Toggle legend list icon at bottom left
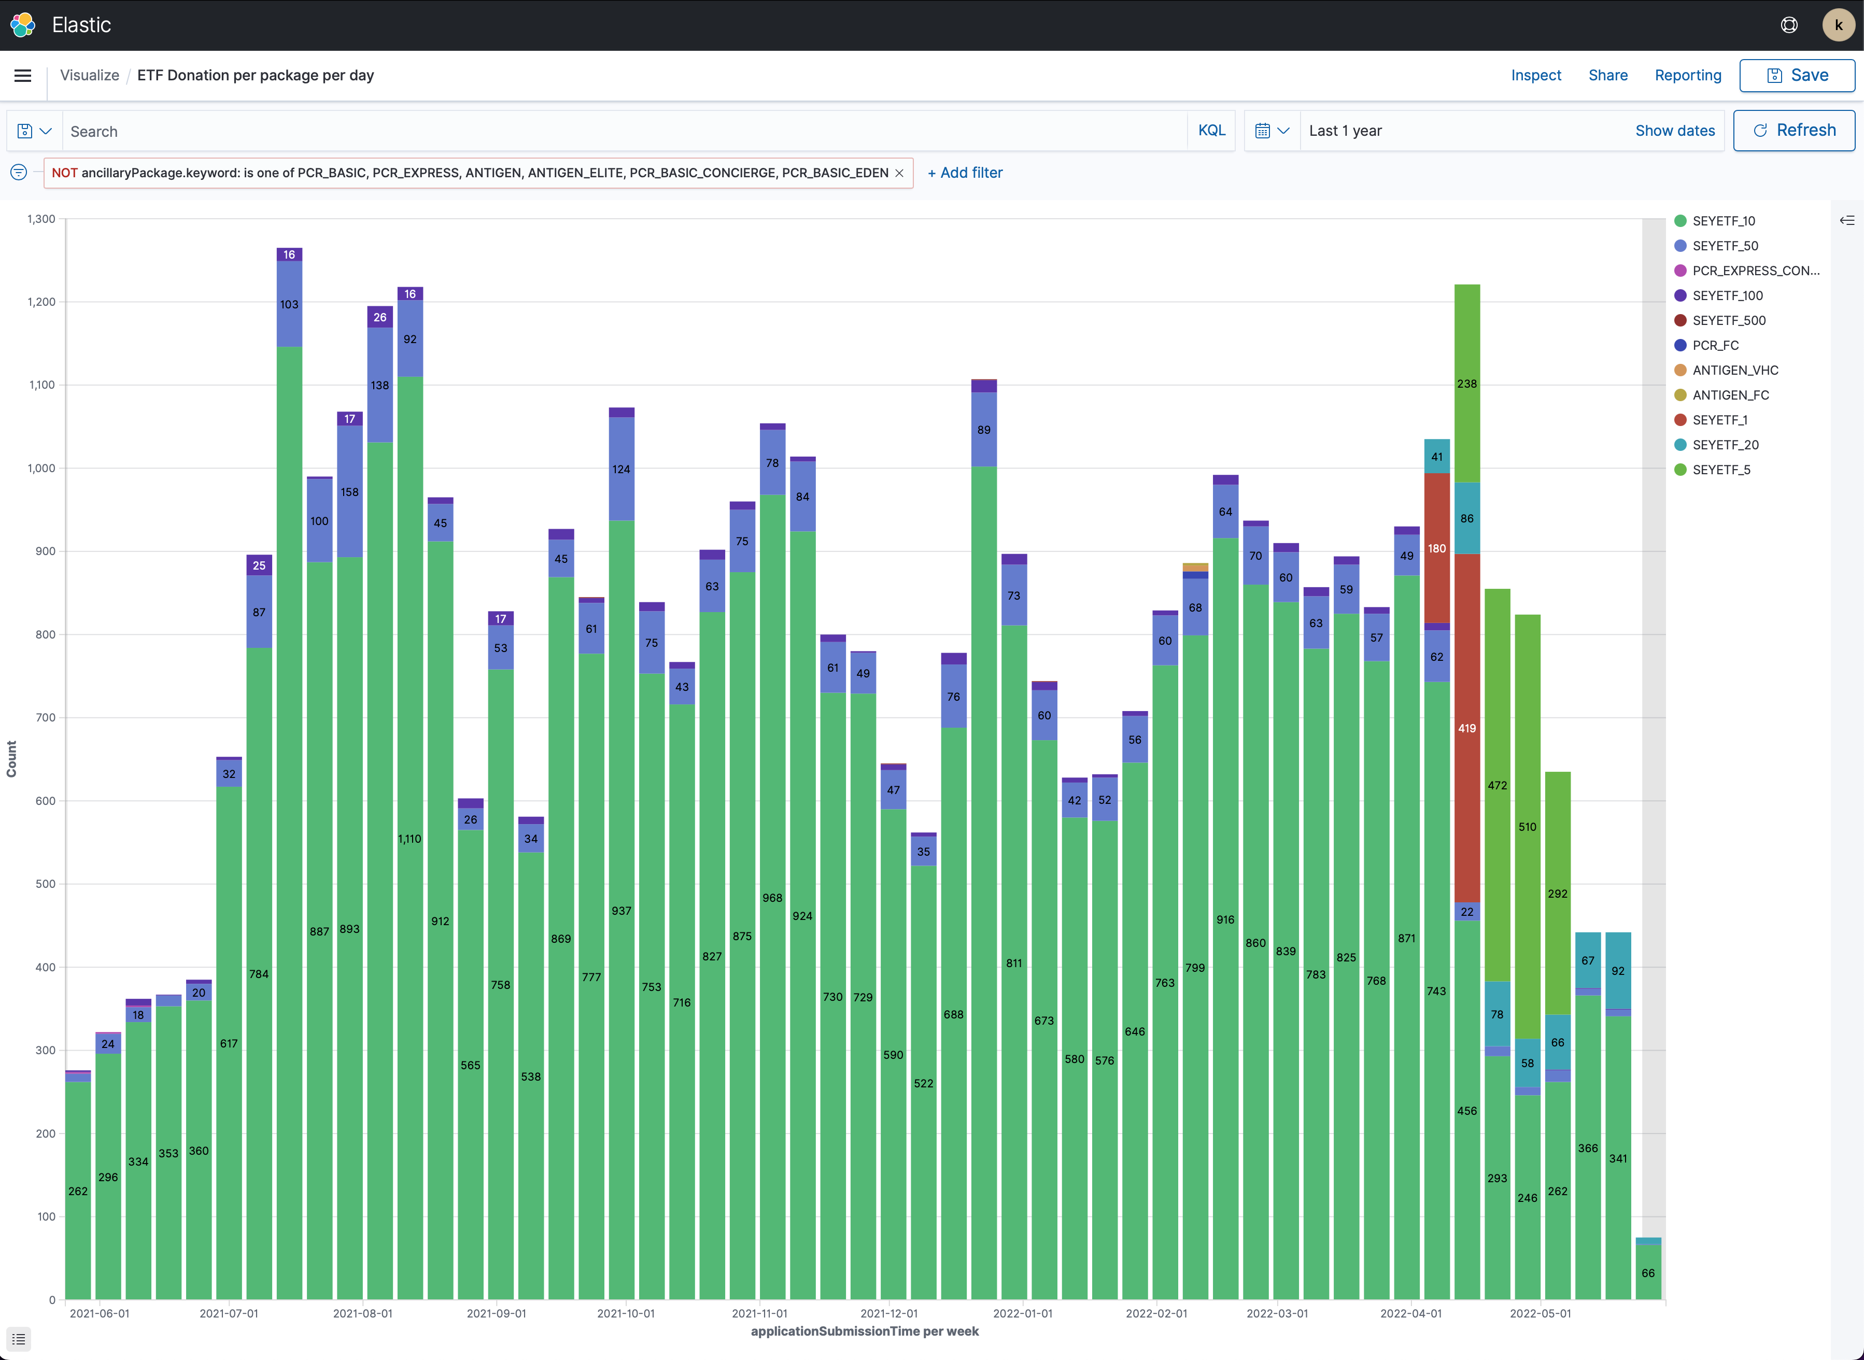The image size is (1864, 1360). tap(19, 1339)
